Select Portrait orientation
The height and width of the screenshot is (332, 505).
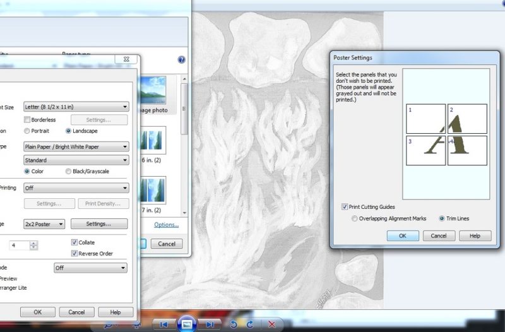(27, 131)
